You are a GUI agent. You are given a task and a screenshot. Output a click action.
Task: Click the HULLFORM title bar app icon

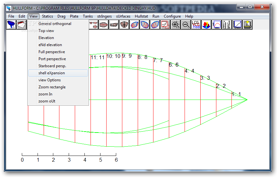tap(9, 8)
